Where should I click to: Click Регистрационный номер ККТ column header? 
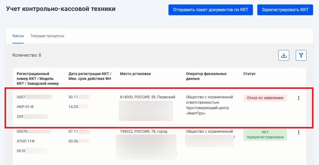(38, 79)
